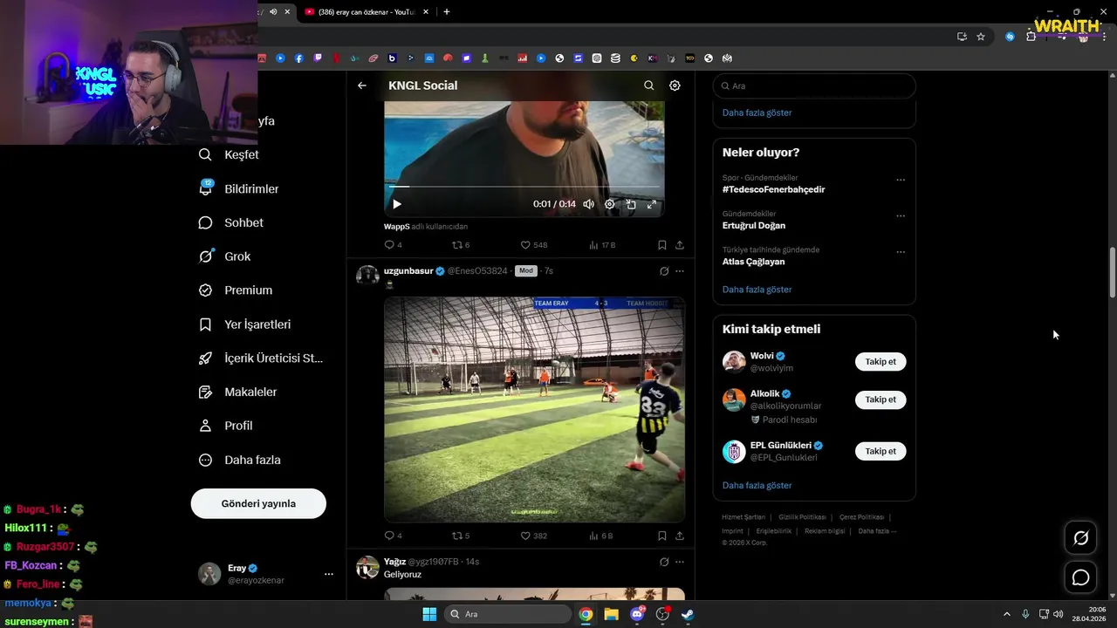Follow Alkolik with the Takip et button
The image size is (1117, 628).
pos(881,399)
